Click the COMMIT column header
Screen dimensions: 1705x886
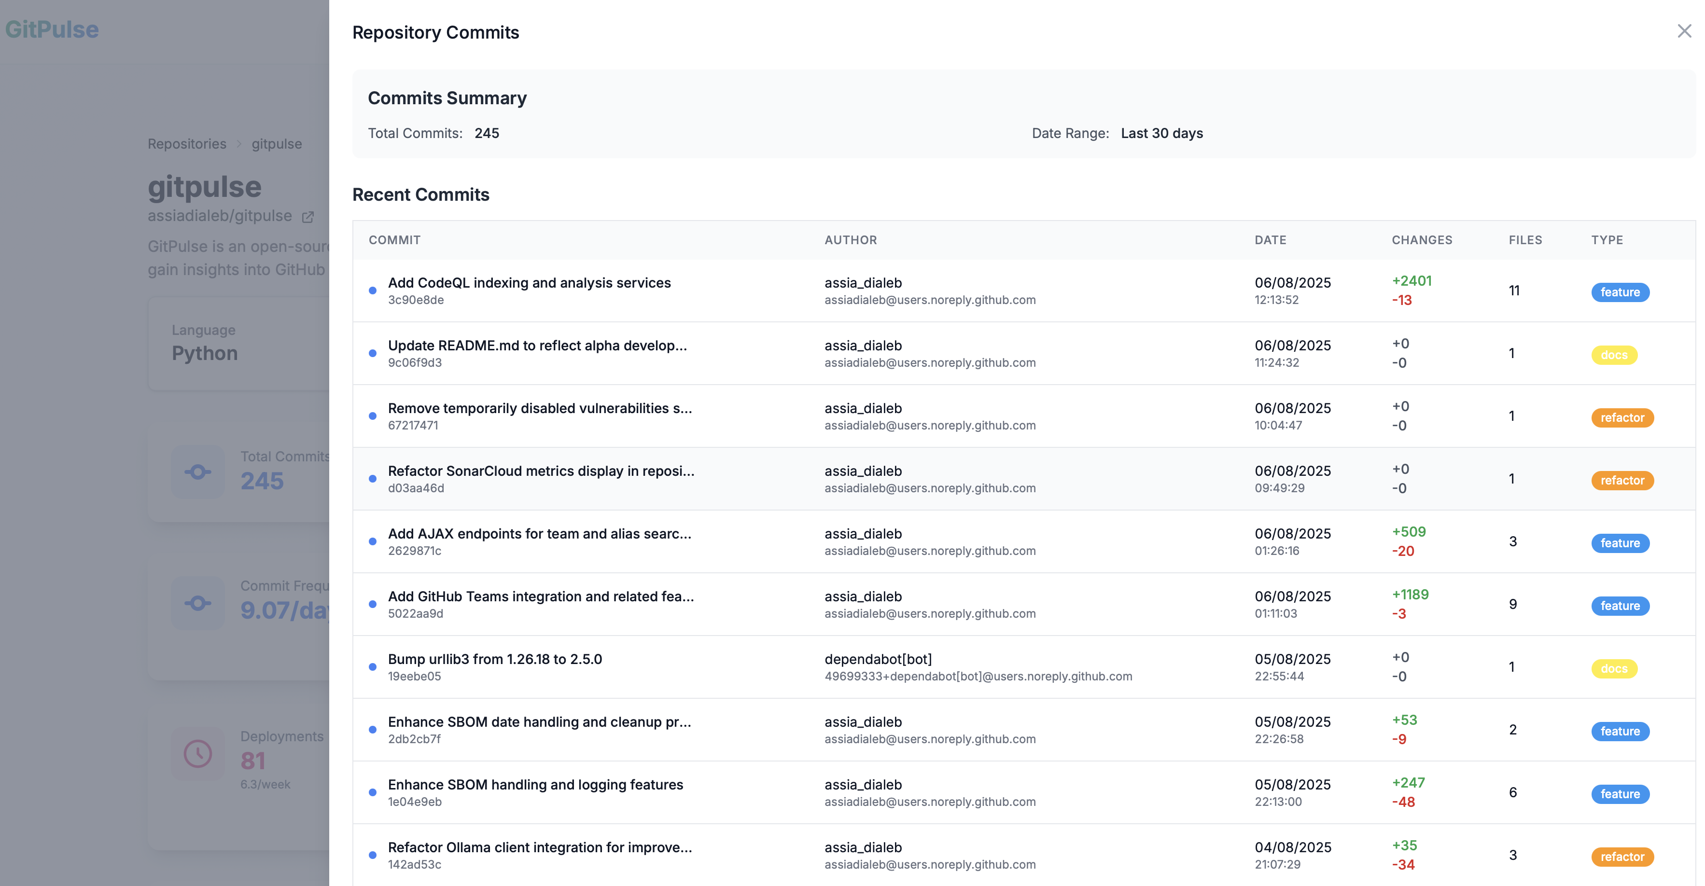394,240
